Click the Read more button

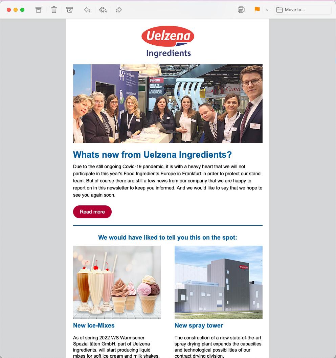pos(92,211)
